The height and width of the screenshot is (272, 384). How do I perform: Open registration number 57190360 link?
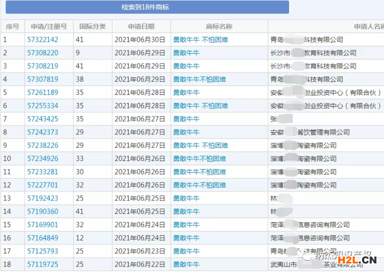tap(43, 212)
